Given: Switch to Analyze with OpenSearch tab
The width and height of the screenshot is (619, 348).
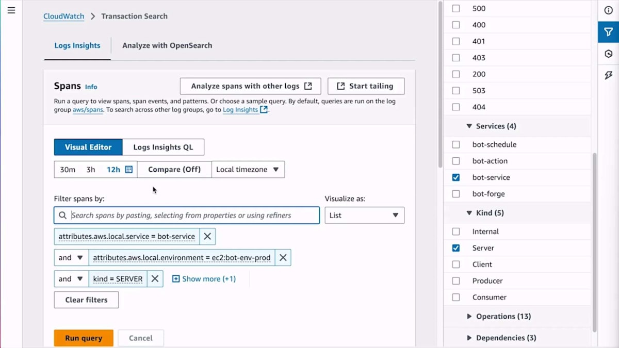Looking at the screenshot, I should tap(167, 45).
